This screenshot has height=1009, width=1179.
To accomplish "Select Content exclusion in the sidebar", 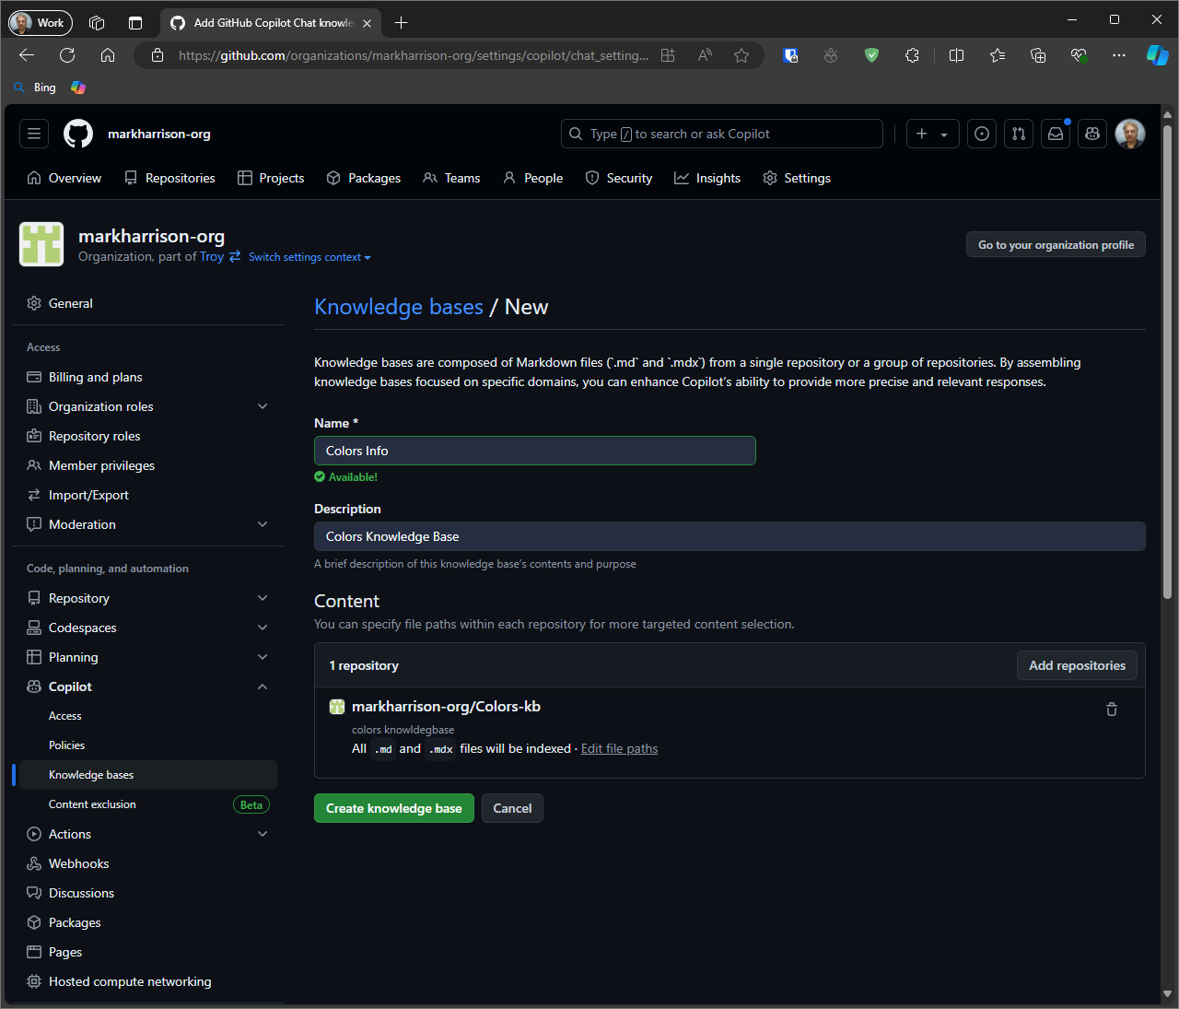I will [92, 804].
